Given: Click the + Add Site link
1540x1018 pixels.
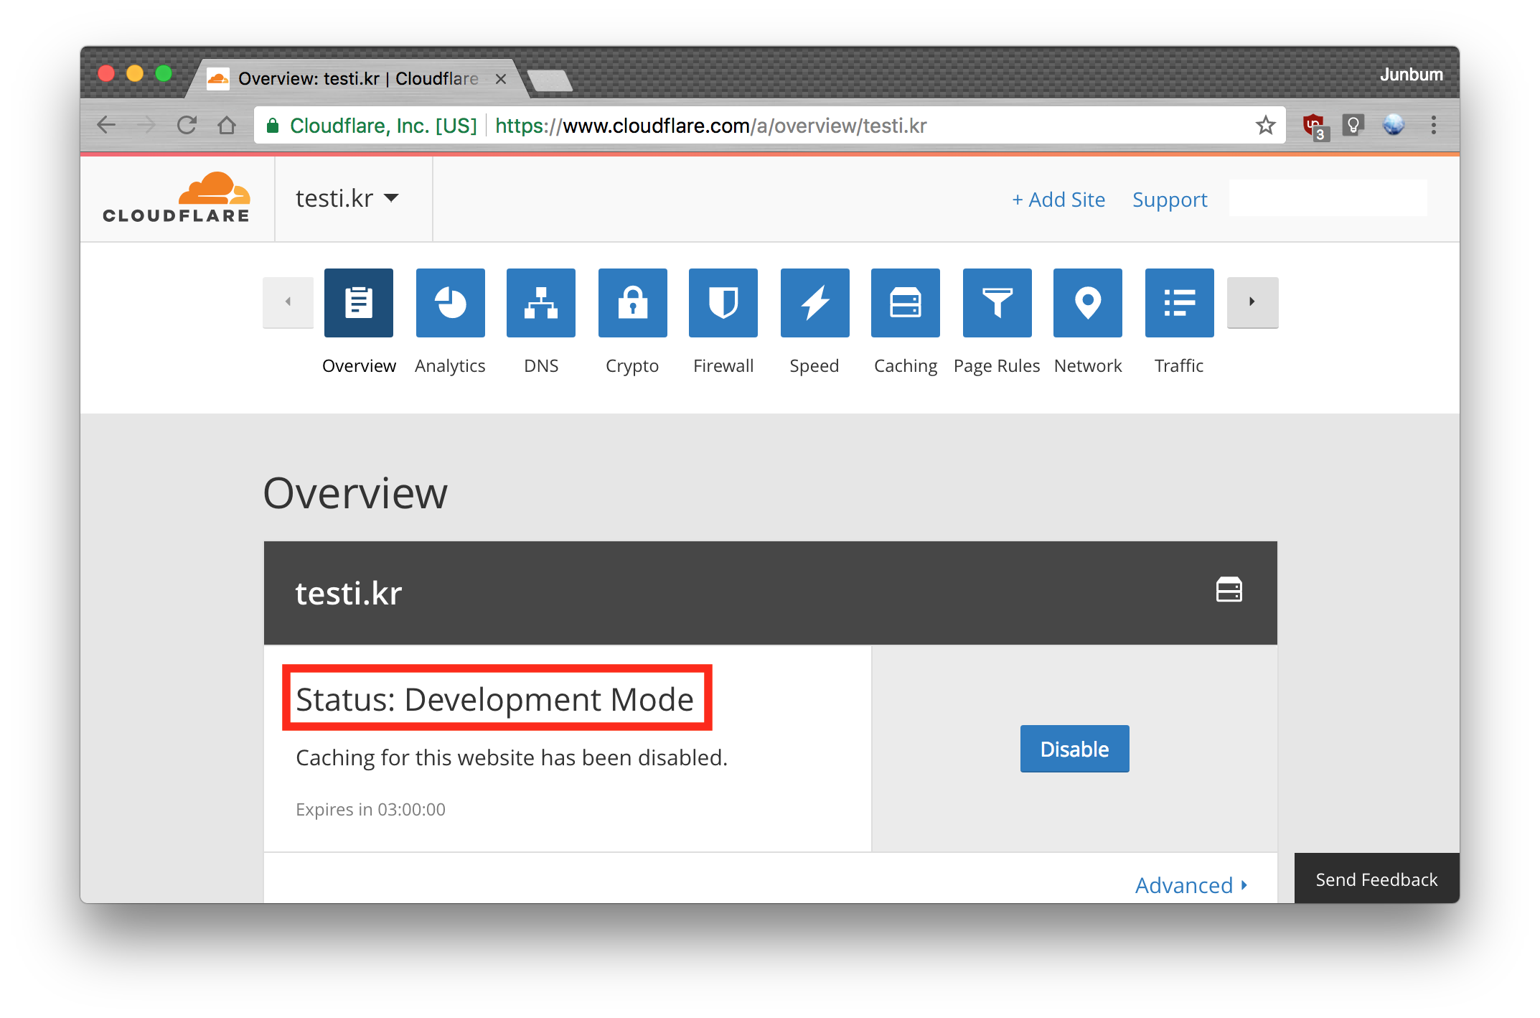Looking at the screenshot, I should 1058,200.
